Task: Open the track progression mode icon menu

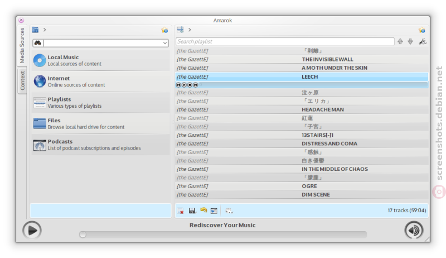Action: 229,211
